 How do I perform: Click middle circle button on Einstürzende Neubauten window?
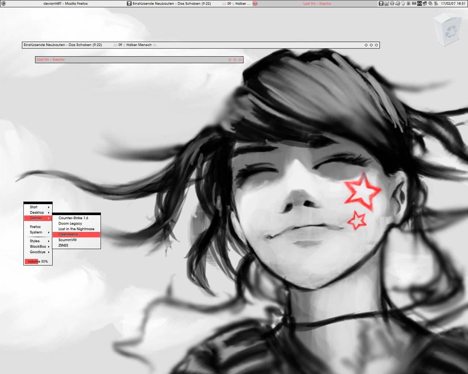click(371, 45)
